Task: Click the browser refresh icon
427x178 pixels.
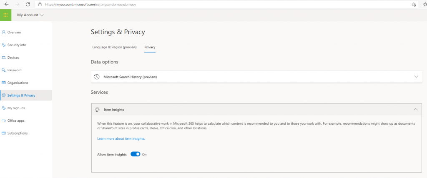Action: click(x=28, y=4)
